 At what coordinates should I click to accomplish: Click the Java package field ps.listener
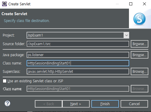point(78,55)
